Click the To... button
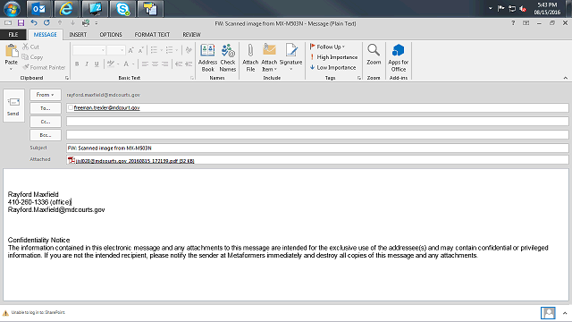This screenshot has width=572, height=322. 46,108
